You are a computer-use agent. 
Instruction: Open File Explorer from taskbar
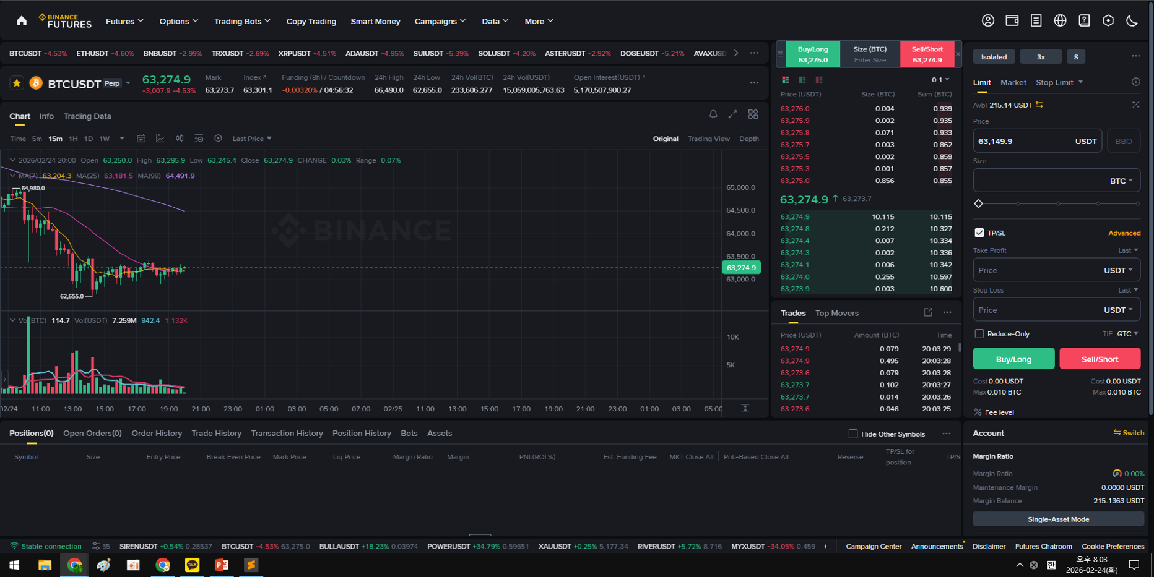point(45,565)
